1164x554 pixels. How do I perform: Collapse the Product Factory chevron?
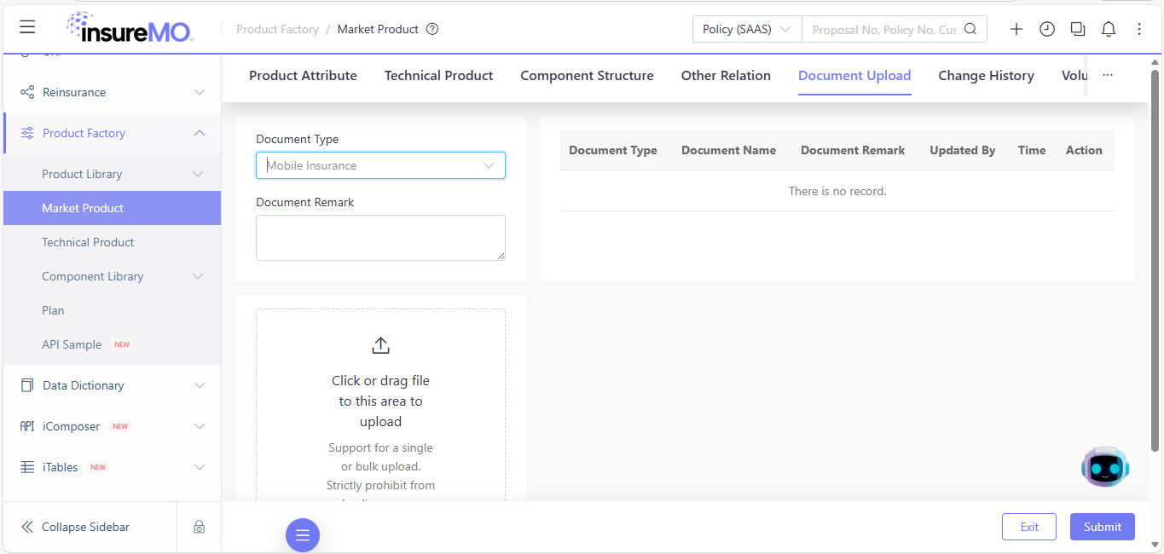[x=200, y=133]
